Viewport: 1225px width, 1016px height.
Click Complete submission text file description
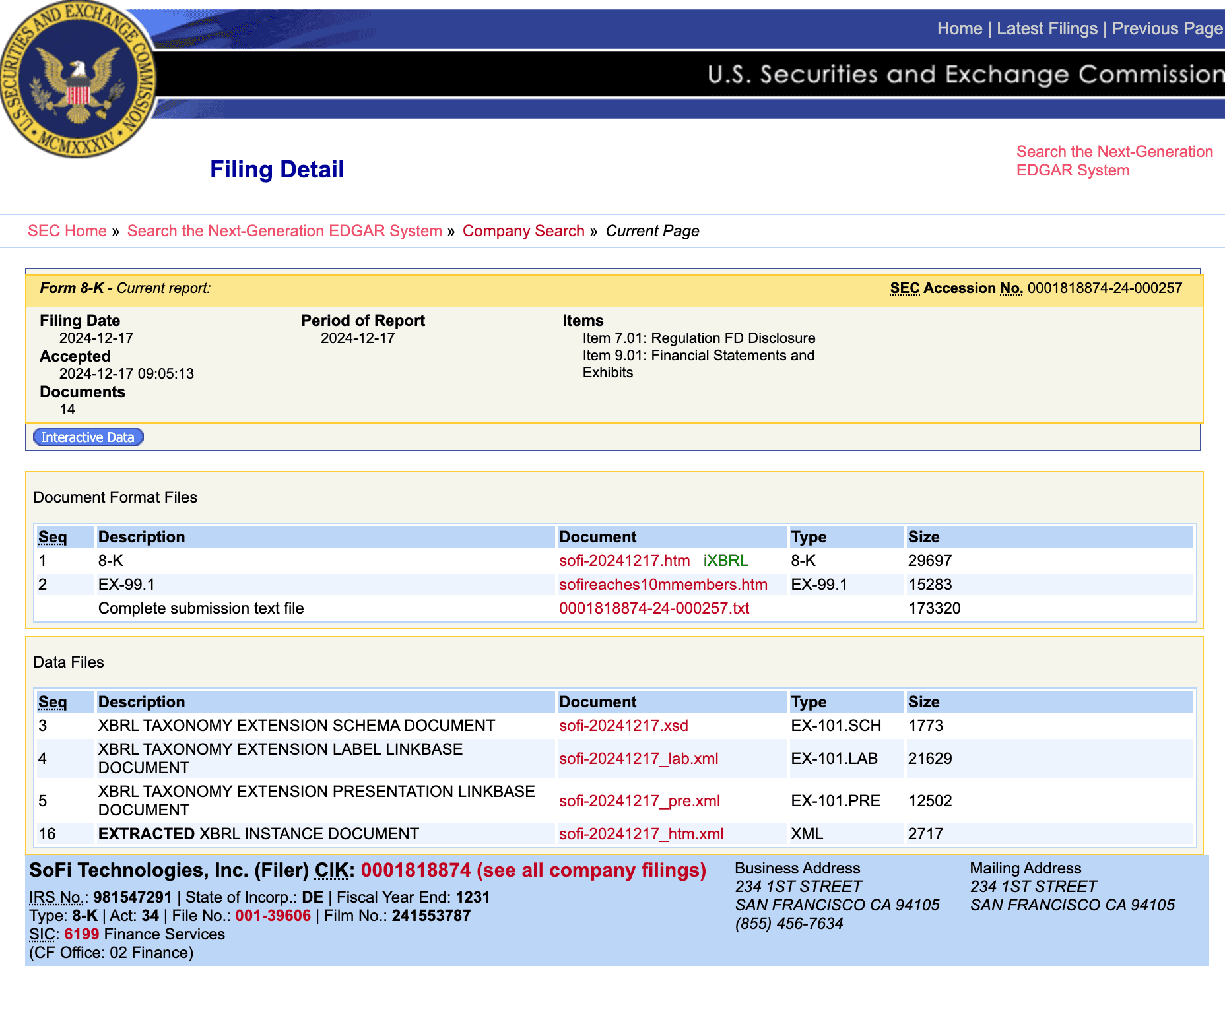[x=201, y=608]
